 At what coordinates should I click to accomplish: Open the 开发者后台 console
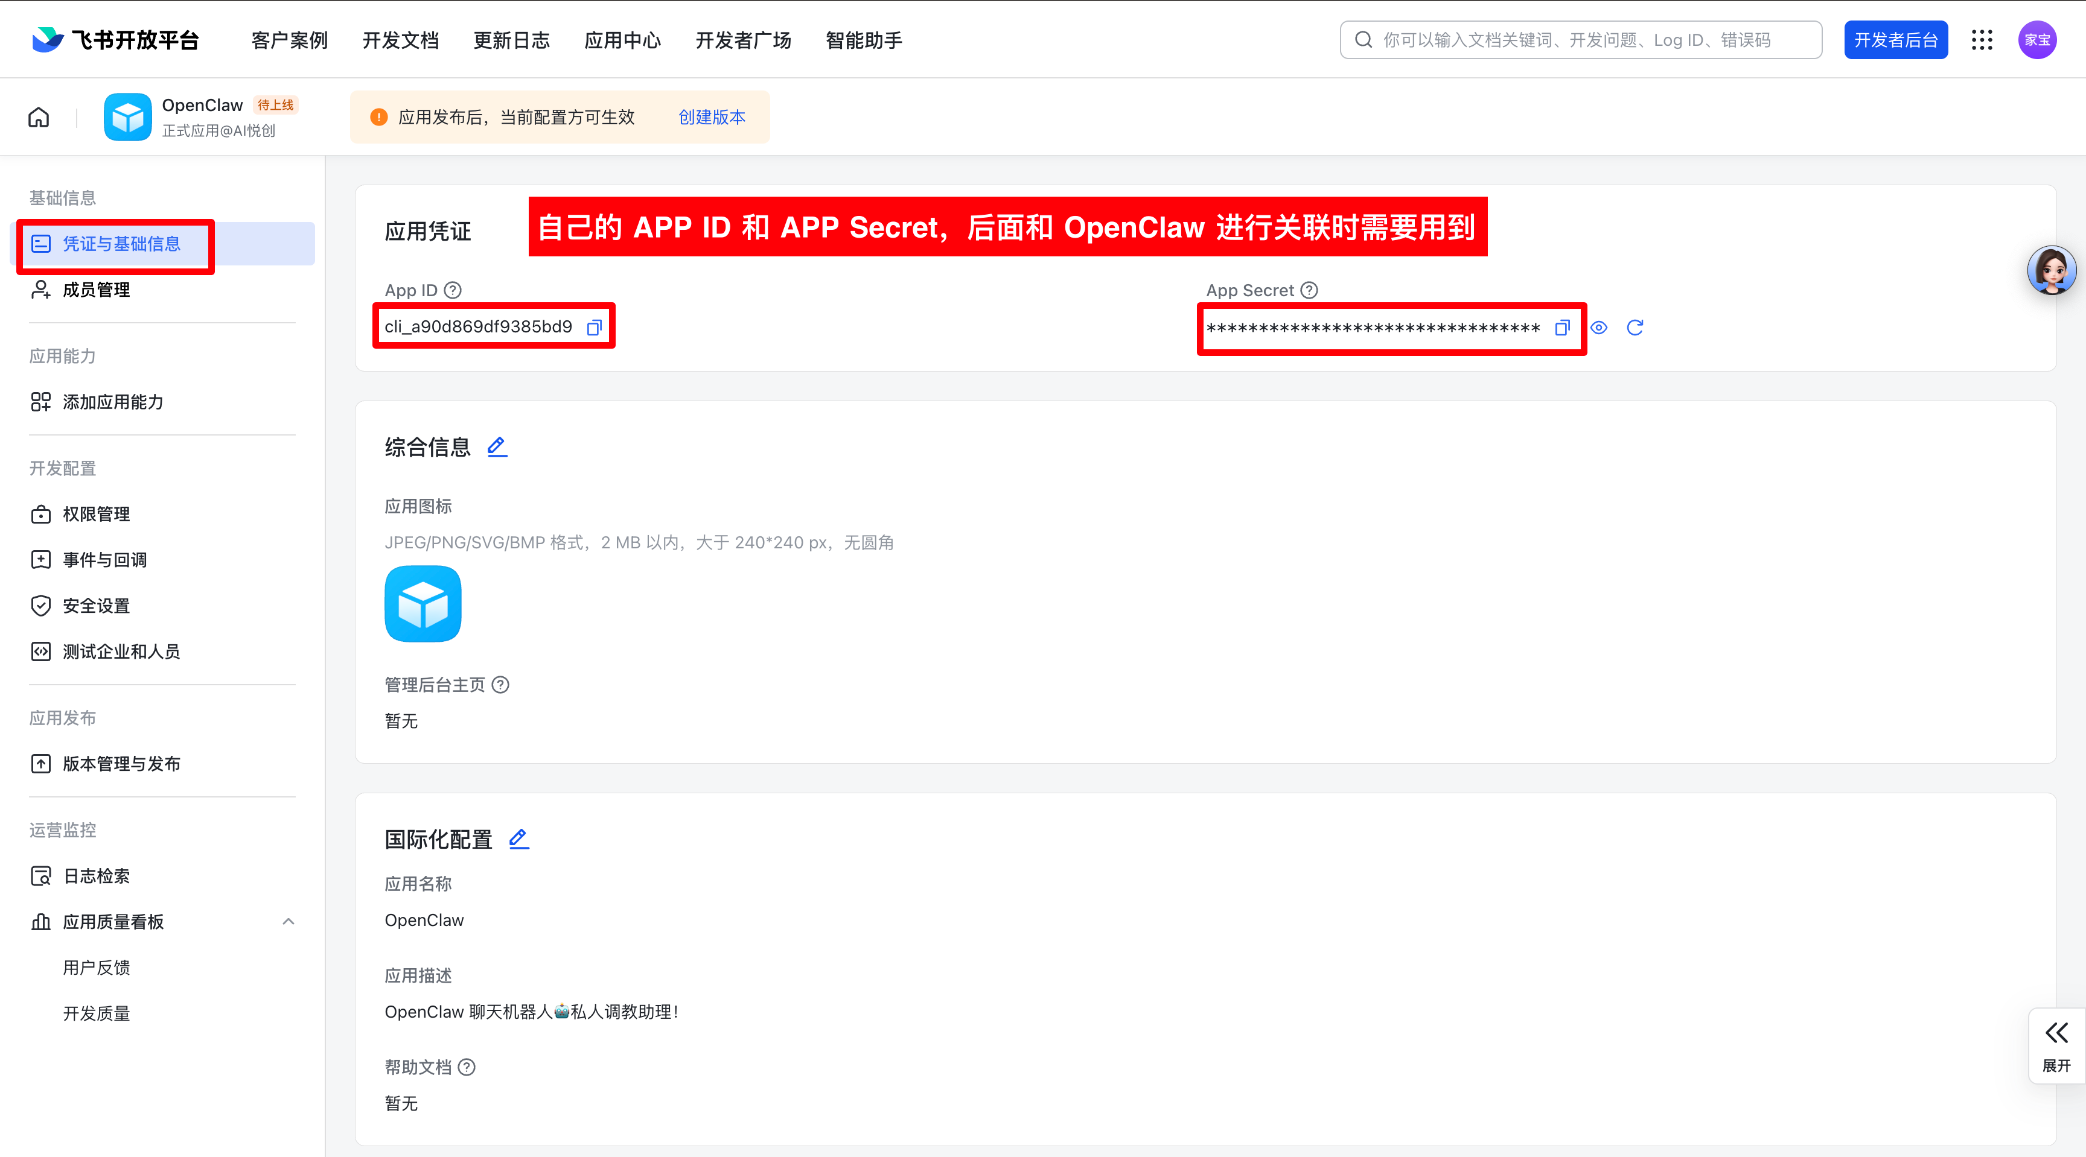(1896, 40)
